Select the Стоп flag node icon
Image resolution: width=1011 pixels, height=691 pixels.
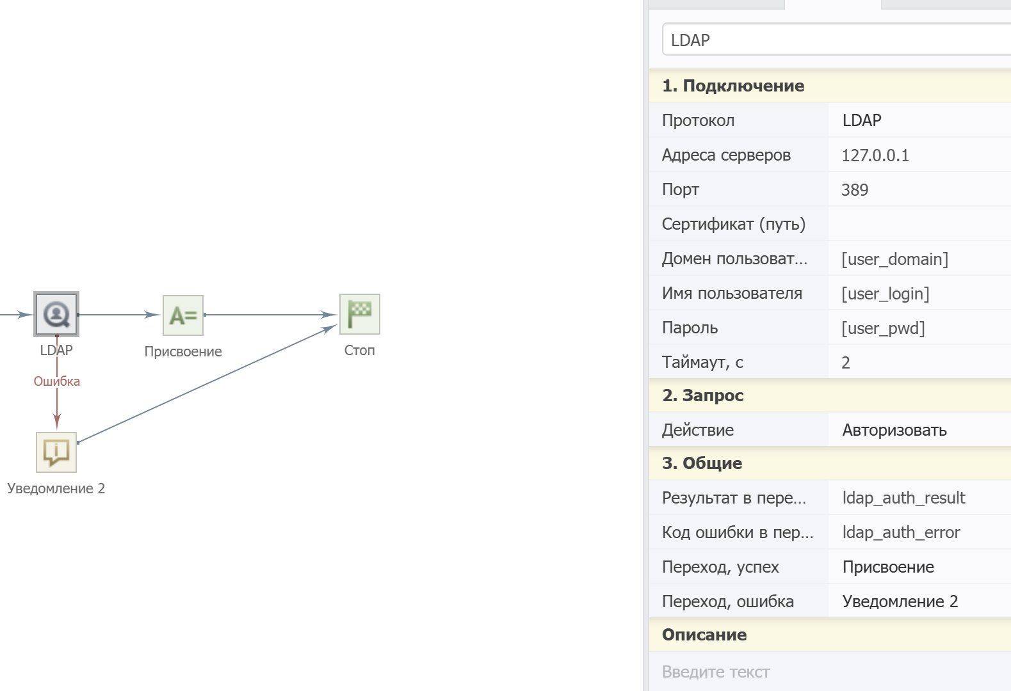point(359,314)
